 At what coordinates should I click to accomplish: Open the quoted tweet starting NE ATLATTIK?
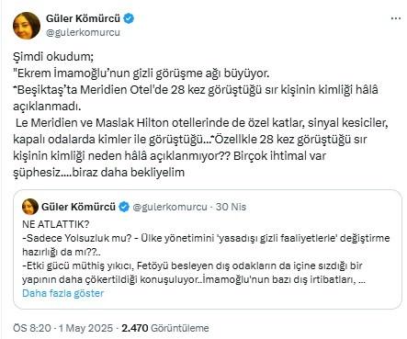pyautogui.click(x=208, y=249)
